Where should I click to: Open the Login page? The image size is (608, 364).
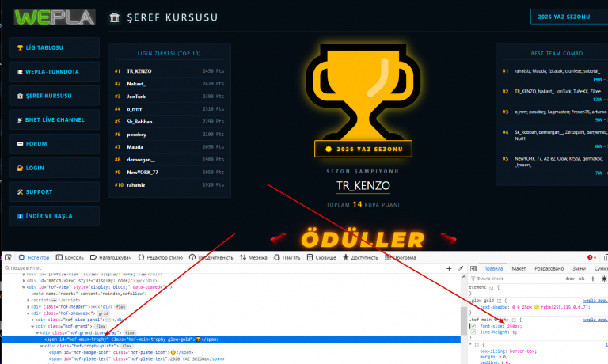click(55, 168)
